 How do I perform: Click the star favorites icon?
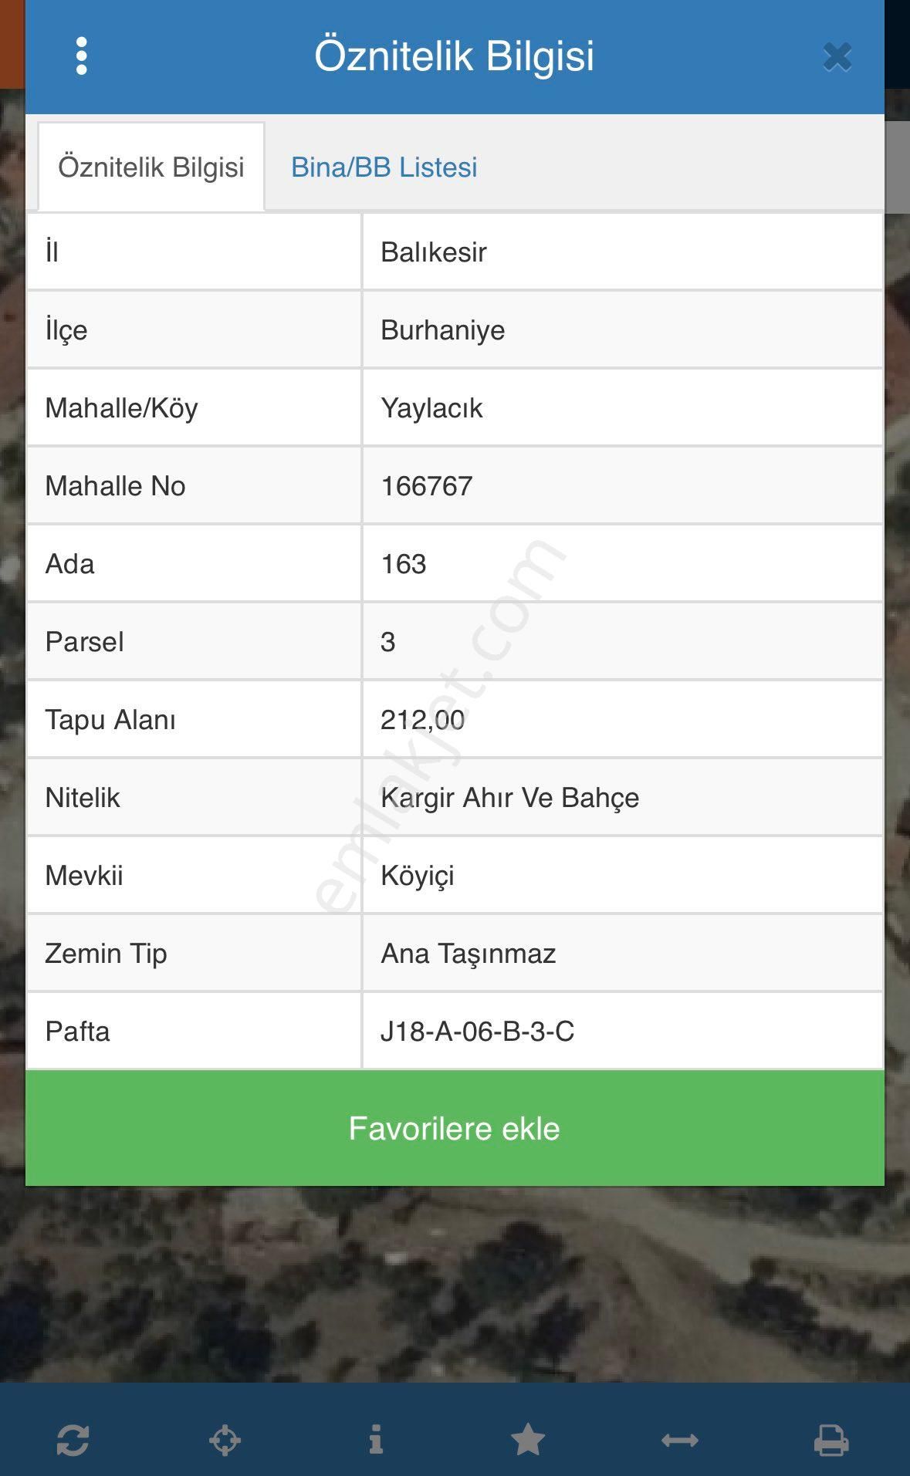528,1440
